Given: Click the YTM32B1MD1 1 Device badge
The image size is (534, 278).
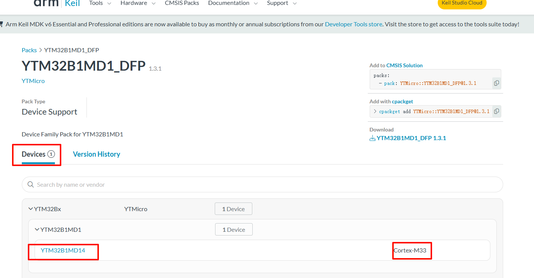Looking at the screenshot, I should tap(234, 230).
